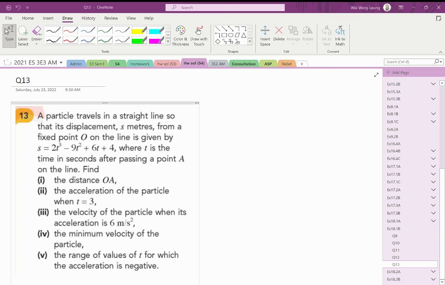Click the Delete icon in Edit group
The width and height of the screenshot is (445, 285).
pyautogui.click(x=279, y=33)
